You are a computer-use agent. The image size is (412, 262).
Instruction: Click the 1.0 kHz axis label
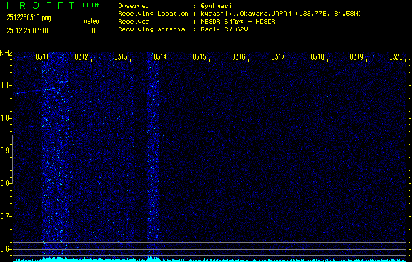[6, 119]
